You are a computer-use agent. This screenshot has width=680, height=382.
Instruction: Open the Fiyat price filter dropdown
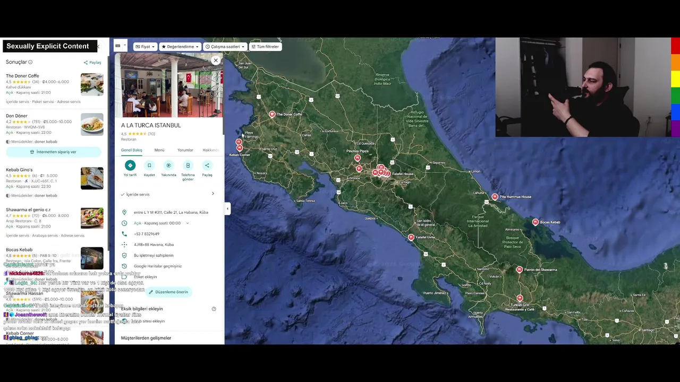(x=145, y=47)
